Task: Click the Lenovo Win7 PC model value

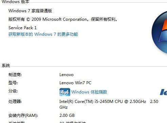Action: tap(75, 83)
